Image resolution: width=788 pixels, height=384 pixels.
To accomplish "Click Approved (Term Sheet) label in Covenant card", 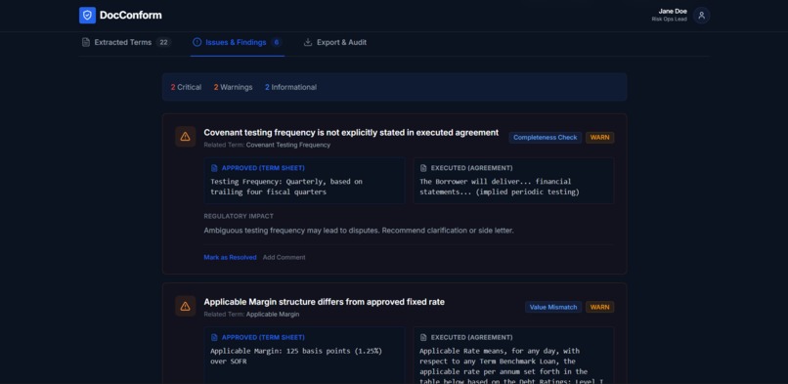I will [263, 168].
